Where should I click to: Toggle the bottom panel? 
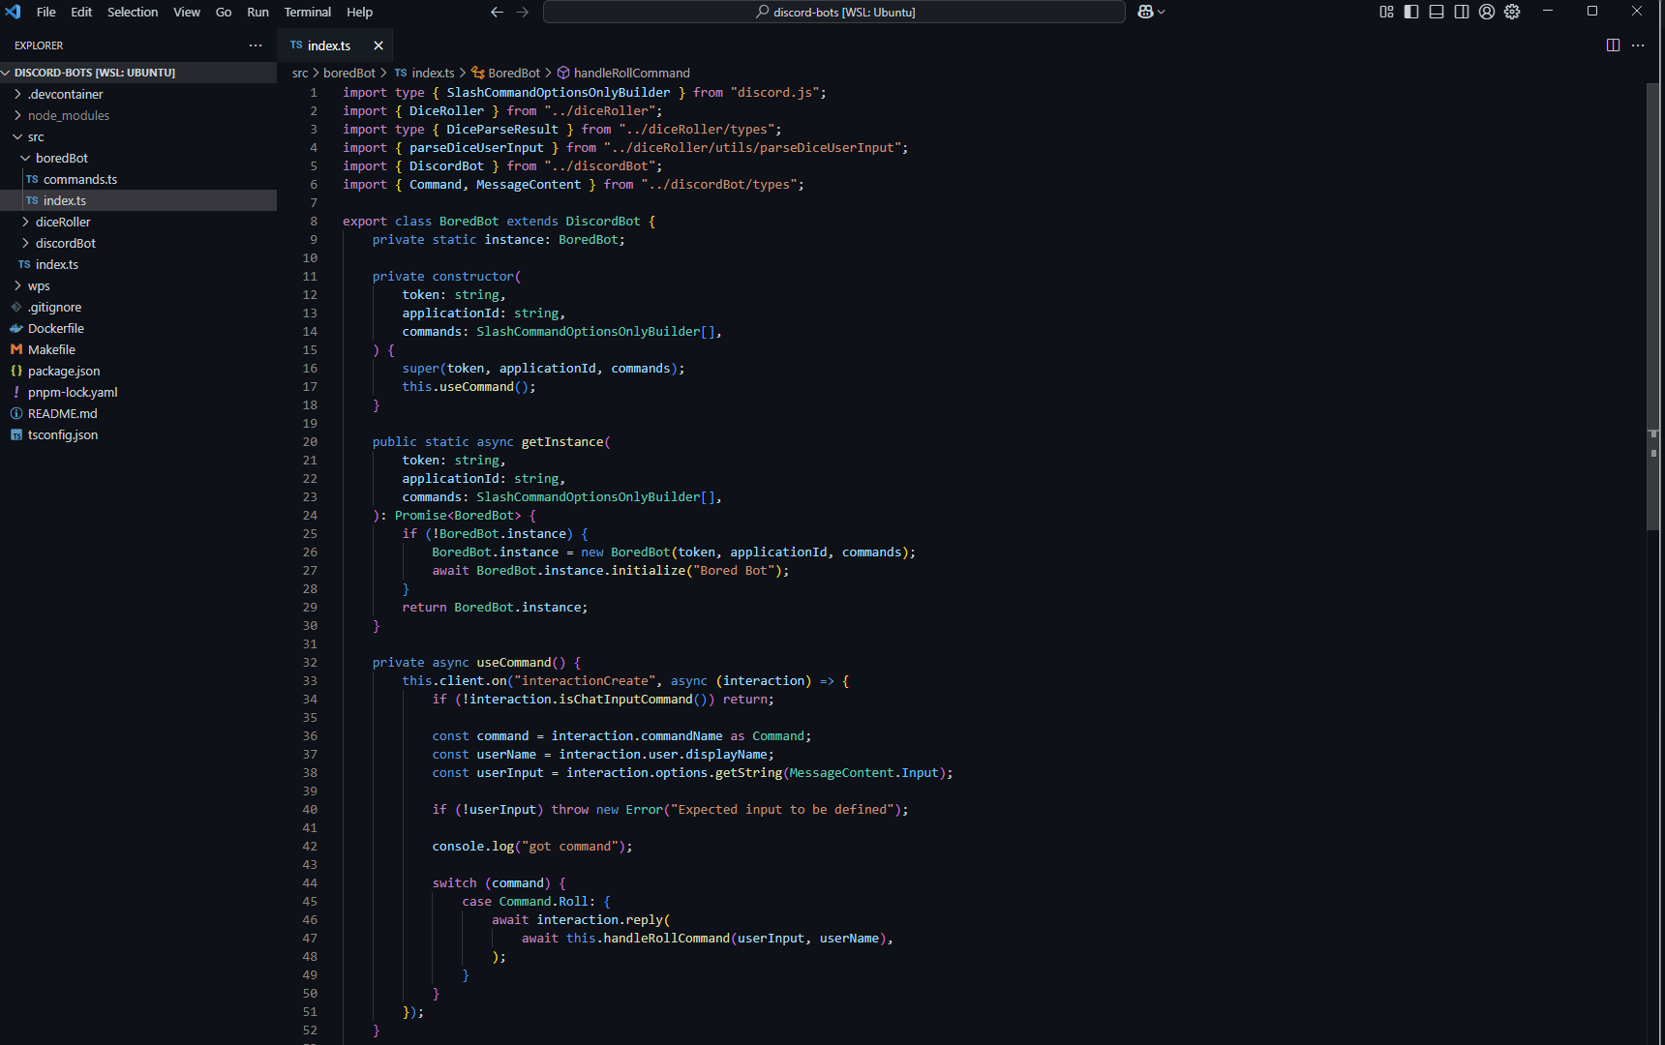[x=1437, y=12]
